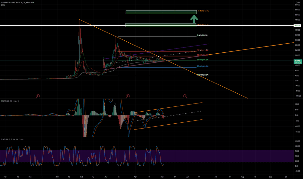This screenshot has height=179, width=303.
Task: Click the 240.00 price axis value
Action: click(297, 50)
